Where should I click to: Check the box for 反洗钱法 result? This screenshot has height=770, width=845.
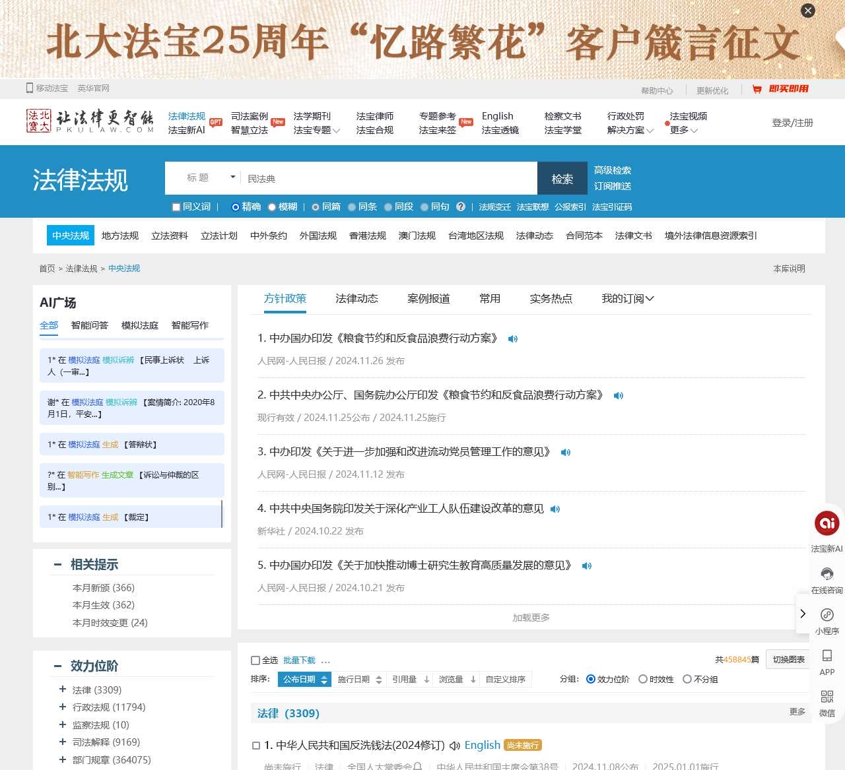pyautogui.click(x=256, y=746)
